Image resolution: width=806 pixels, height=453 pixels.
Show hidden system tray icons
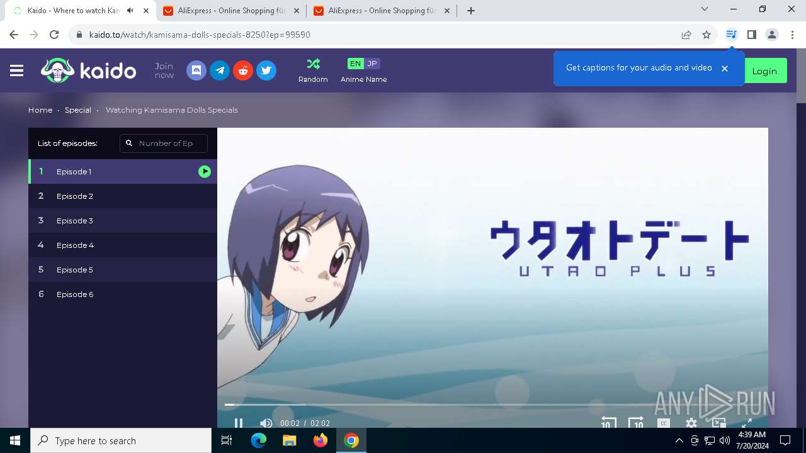pyautogui.click(x=679, y=440)
